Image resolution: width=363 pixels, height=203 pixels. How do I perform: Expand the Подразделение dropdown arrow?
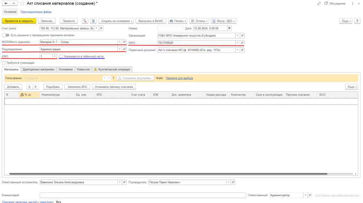[119, 49]
